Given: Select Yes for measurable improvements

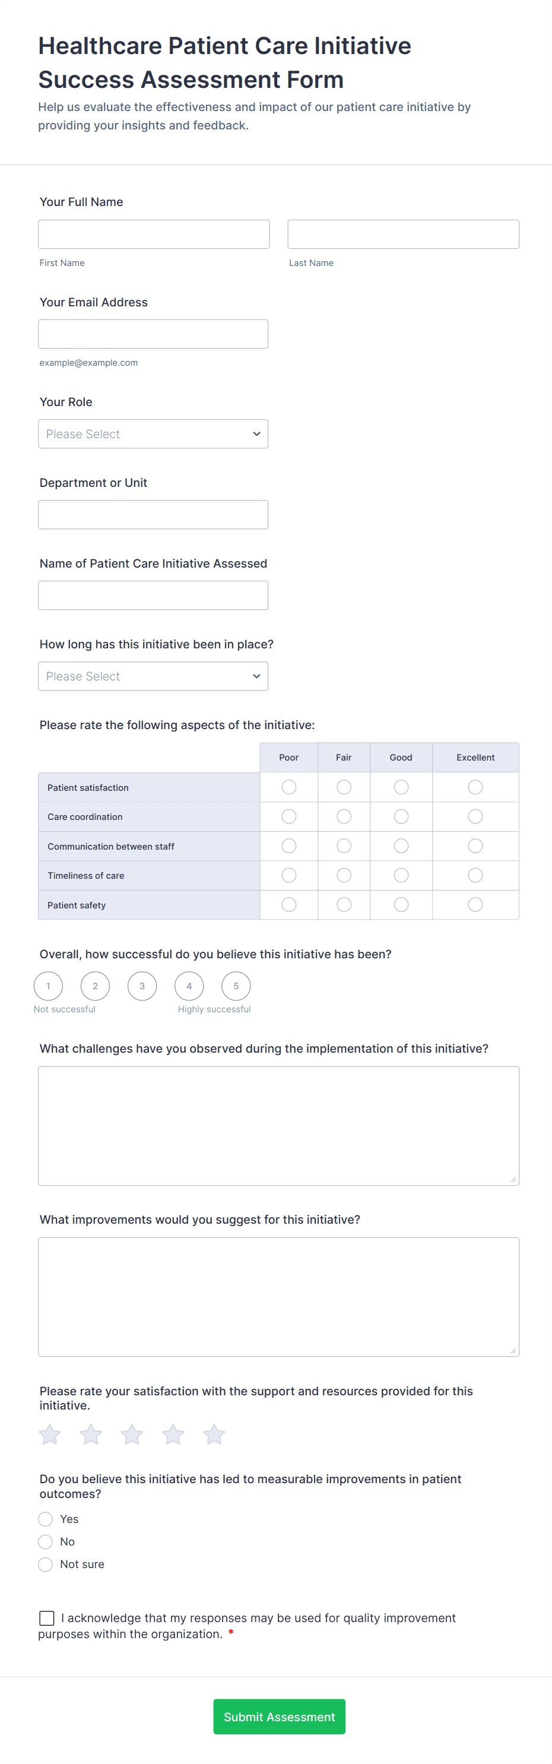Looking at the screenshot, I should click(46, 1519).
